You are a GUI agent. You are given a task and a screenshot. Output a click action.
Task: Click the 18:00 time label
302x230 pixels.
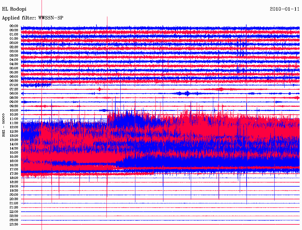point(14,178)
